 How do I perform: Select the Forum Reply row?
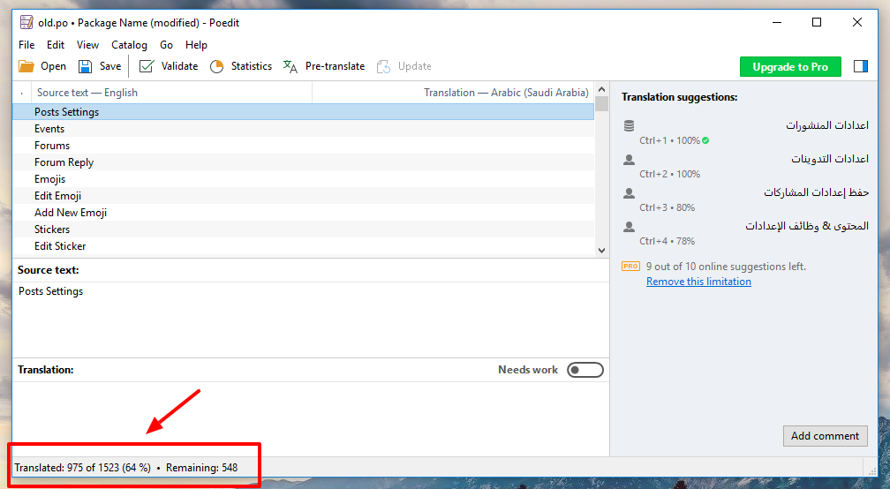click(x=303, y=162)
